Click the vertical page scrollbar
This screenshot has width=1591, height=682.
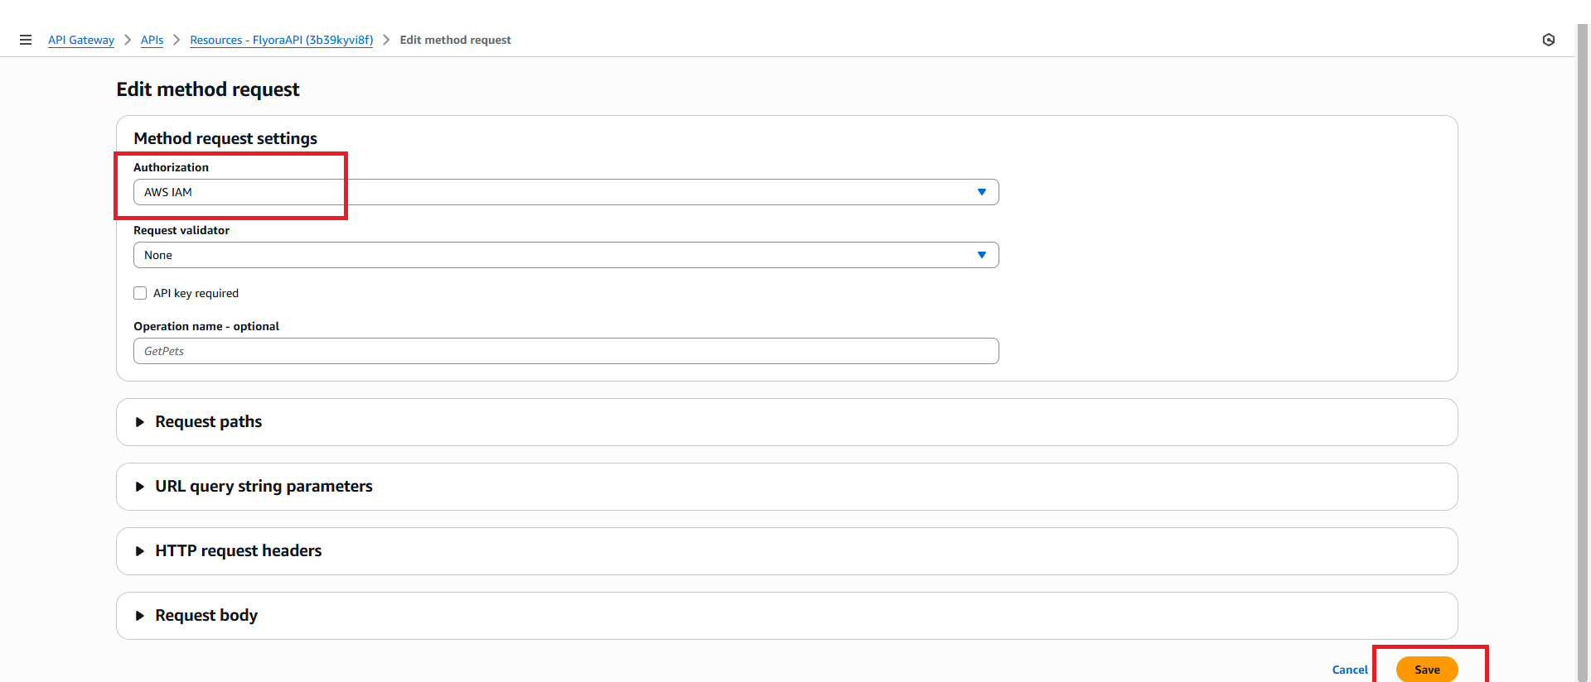1582,331
